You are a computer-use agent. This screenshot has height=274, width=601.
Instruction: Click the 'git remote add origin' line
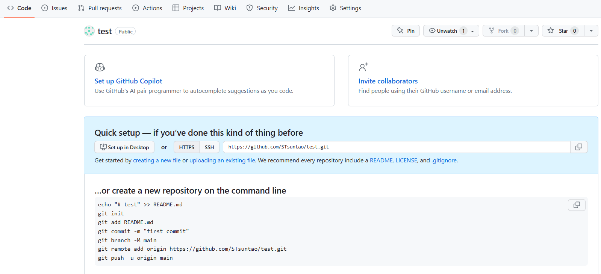point(192,249)
